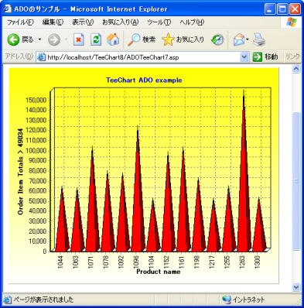Open the ファイル(F) menu
304x308 pixels.
[20, 22]
